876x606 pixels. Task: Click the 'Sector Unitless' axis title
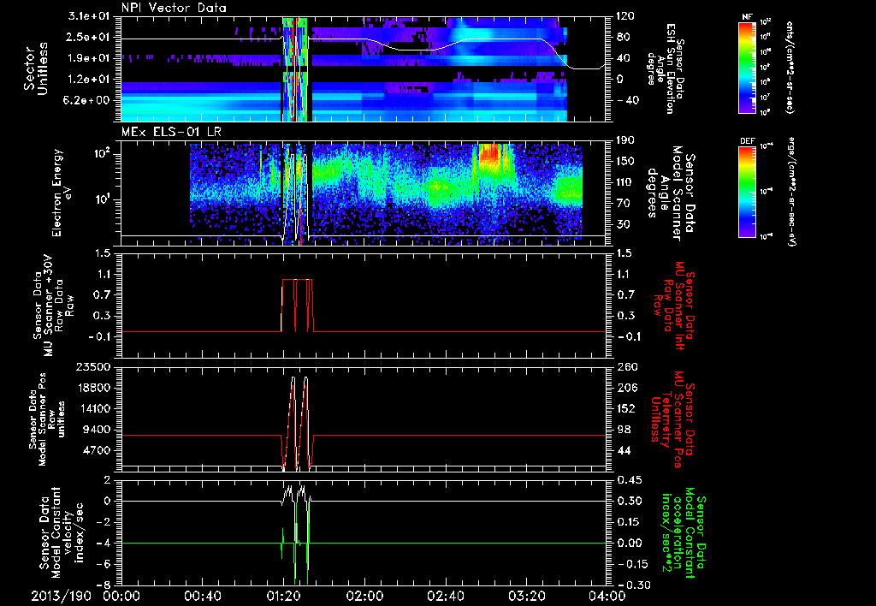point(36,68)
